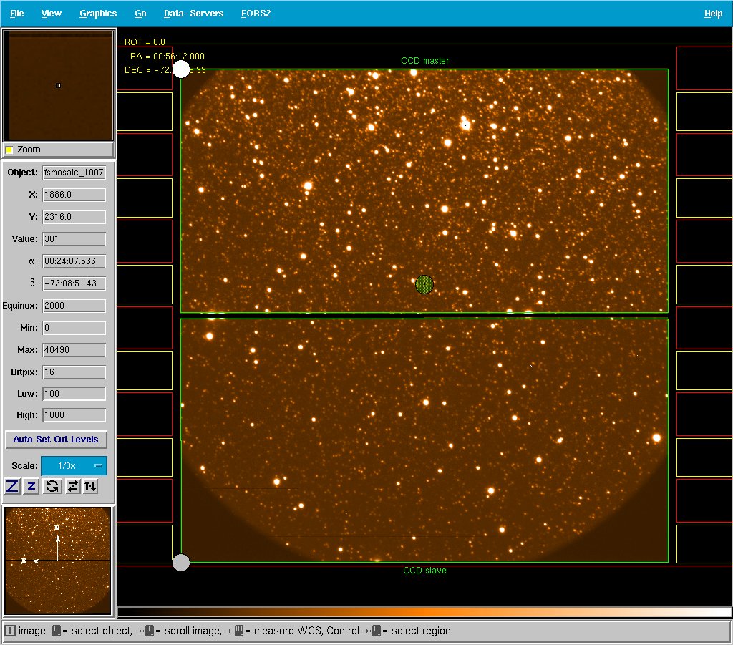Image resolution: width=733 pixels, height=645 pixels.
Task: Open the Help menu
Action: pyautogui.click(x=713, y=14)
